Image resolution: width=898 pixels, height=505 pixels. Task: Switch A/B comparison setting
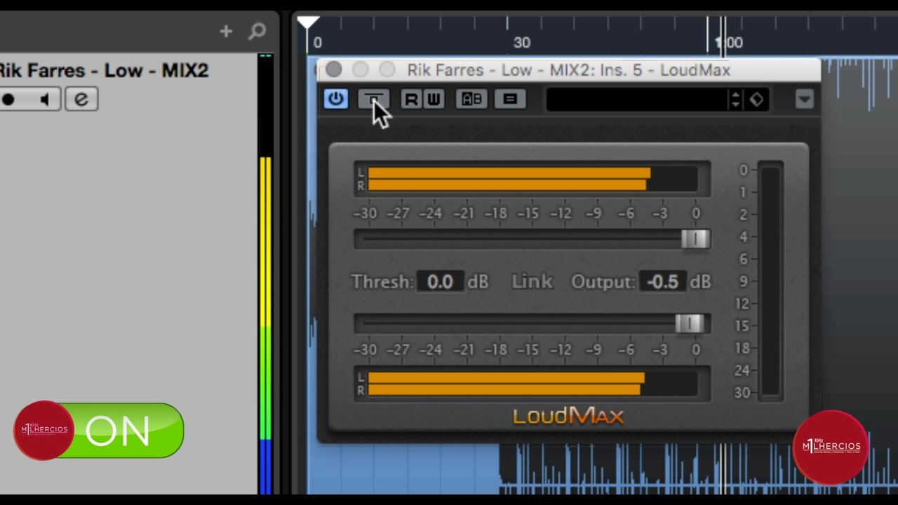point(471,100)
